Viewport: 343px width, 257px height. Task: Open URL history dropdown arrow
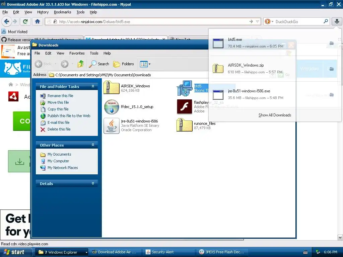258,21
